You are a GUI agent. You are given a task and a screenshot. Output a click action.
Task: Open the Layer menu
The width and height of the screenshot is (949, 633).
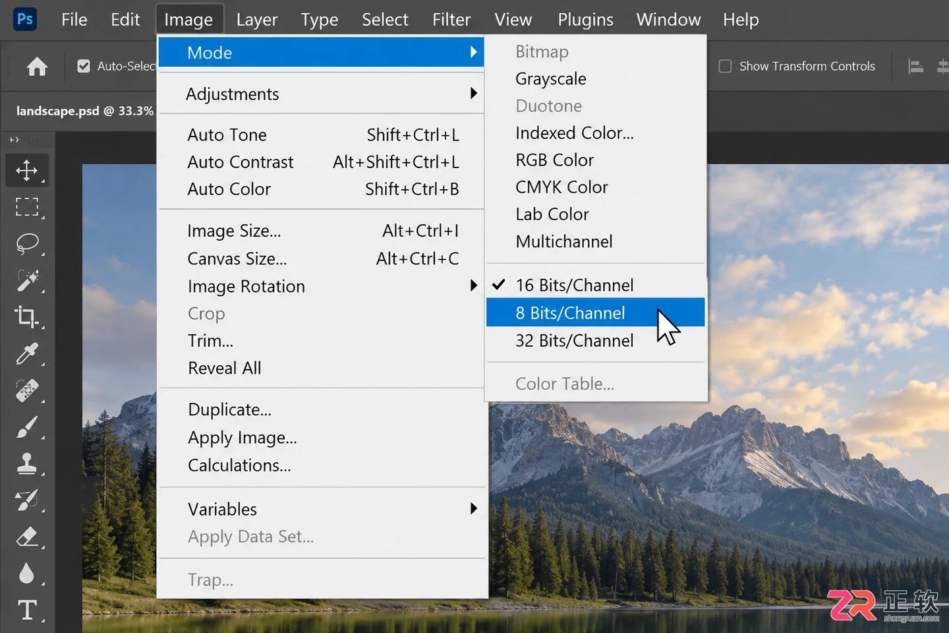pyautogui.click(x=256, y=20)
